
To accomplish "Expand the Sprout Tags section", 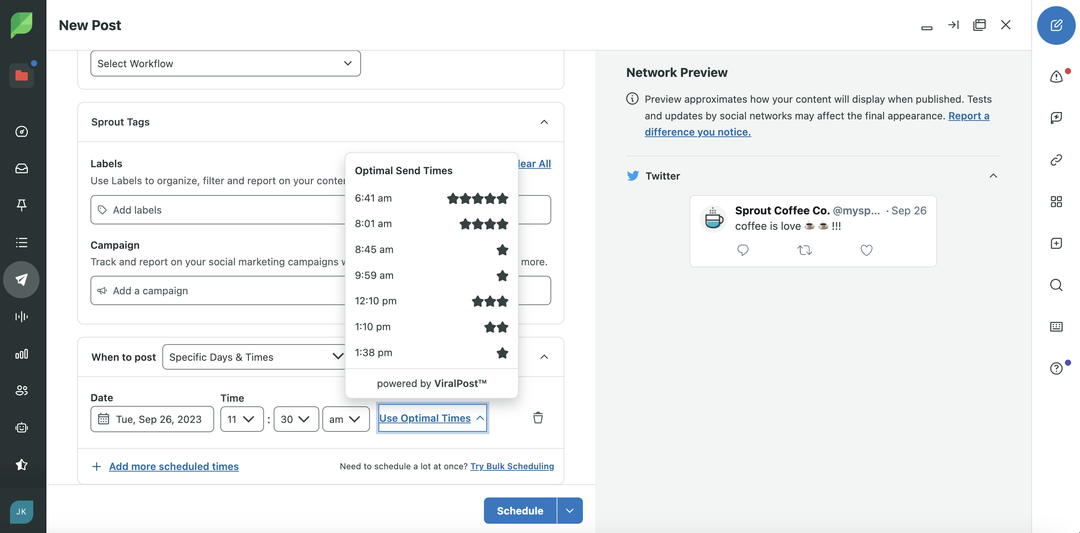I will coord(543,122).
